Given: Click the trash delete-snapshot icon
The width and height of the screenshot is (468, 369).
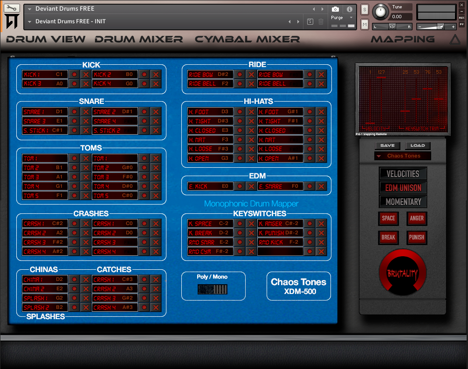Looking at the screenshot, I should click(x=321, y=21).
